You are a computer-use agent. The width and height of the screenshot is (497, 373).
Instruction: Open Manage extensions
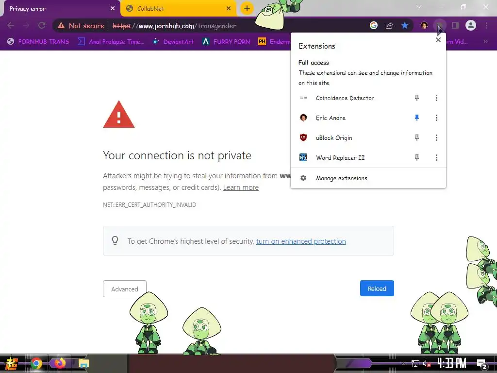[x=368, y=178]
